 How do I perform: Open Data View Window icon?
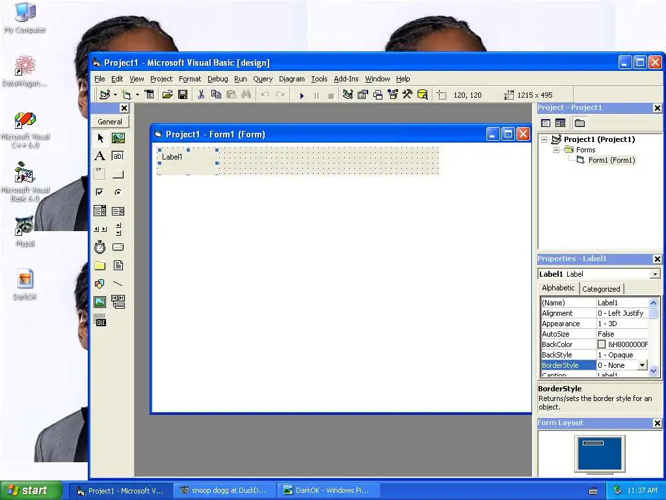point(423,94)
